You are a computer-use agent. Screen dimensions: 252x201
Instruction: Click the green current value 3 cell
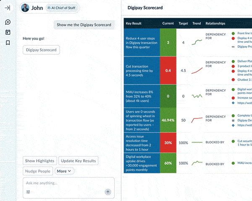[x=168, y=42]
